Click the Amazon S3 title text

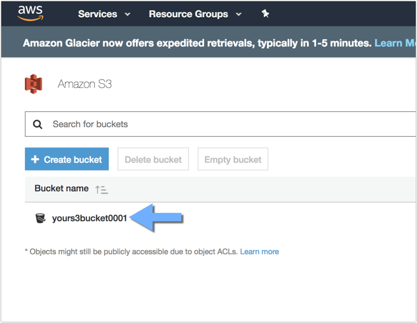point(85,84)
